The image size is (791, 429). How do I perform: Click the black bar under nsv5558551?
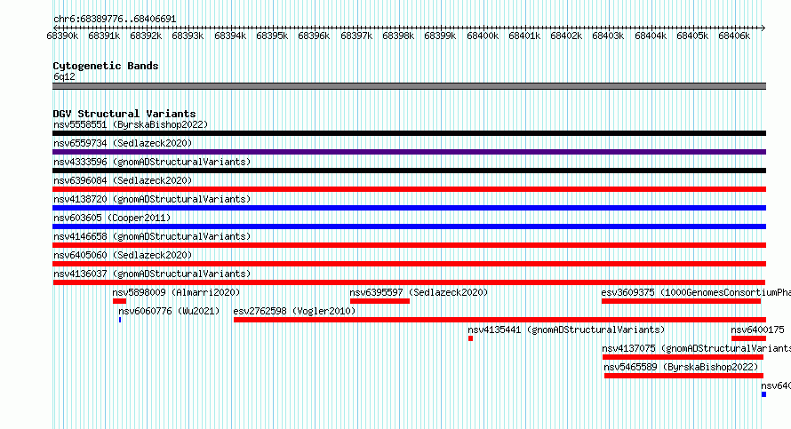(409, 133)
